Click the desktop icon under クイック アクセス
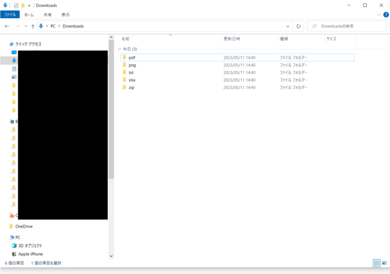The image size is (390, 274). 14,52
